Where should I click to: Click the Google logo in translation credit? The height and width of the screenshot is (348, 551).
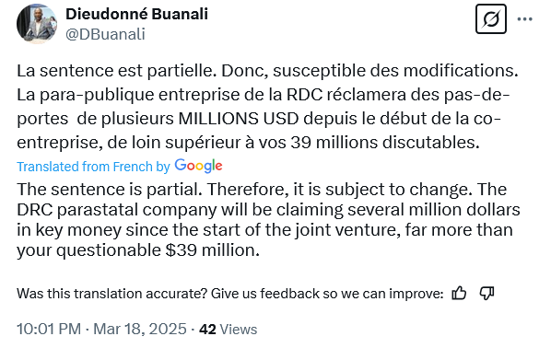tap(198, 166)
